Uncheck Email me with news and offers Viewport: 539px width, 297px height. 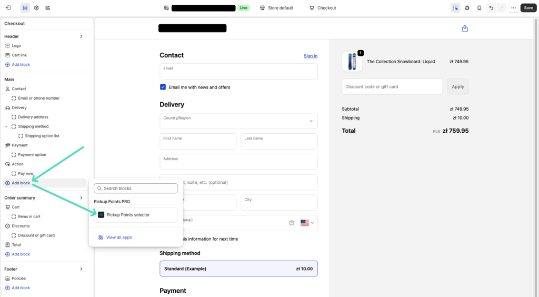[163, 87]
